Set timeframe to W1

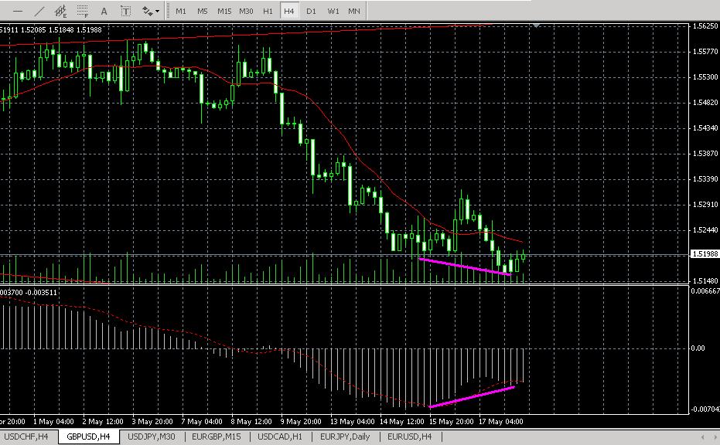coord(333,12)
